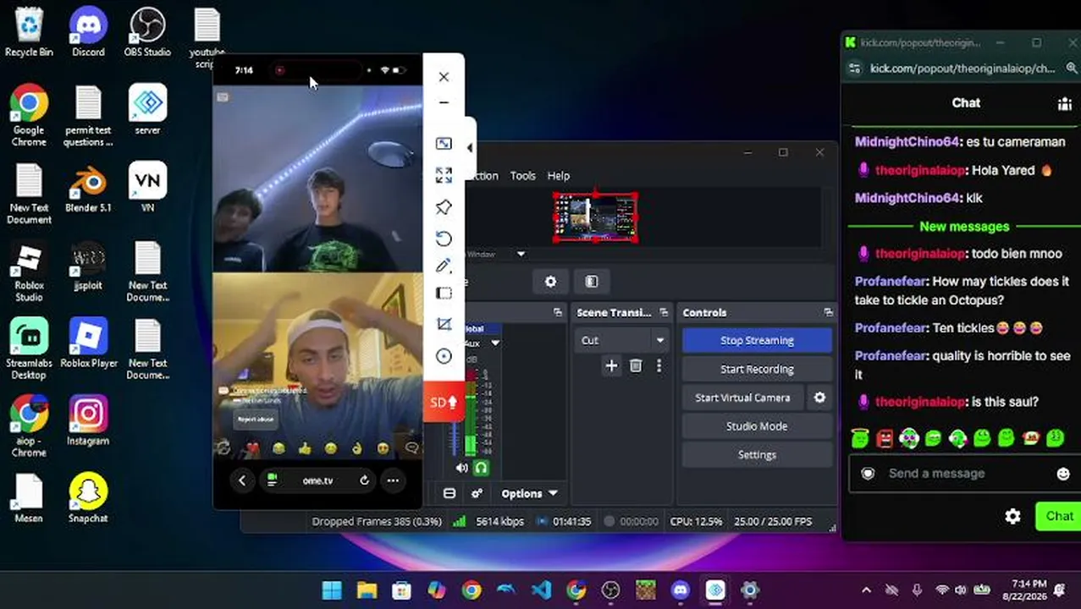Open site info icon in Kick address bar
Image resolution: width=1081 pixels, height=609 pixels.
(854, 69)
